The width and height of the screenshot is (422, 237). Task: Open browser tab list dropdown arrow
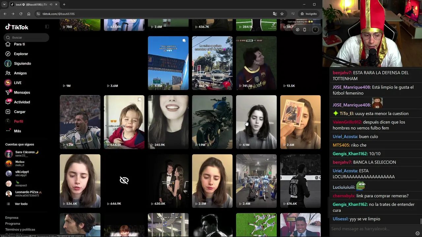4,4
